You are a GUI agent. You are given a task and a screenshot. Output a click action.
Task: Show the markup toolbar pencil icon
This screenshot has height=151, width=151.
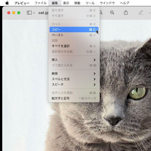(x=141, y=12)
